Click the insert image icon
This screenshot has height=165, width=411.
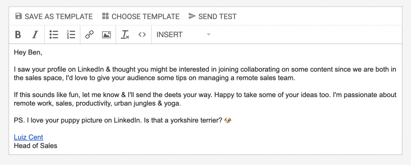click(x=106, y=34)
